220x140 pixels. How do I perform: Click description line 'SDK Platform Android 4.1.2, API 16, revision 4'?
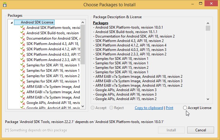(130, 45)
